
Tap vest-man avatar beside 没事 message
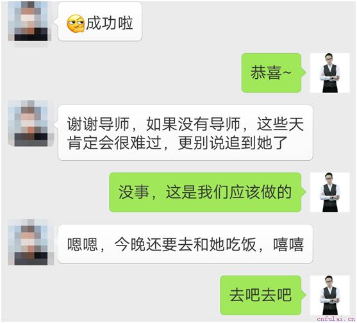[329, 192]
